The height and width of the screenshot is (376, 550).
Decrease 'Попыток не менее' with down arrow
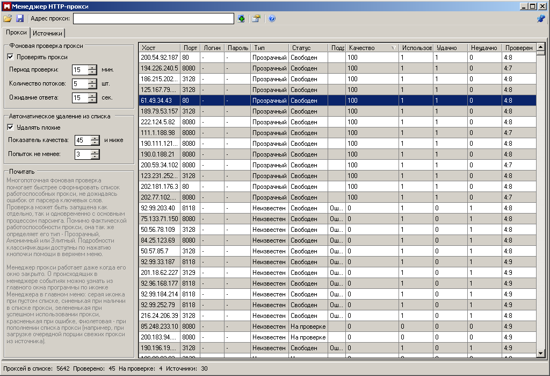click(95, 157)
